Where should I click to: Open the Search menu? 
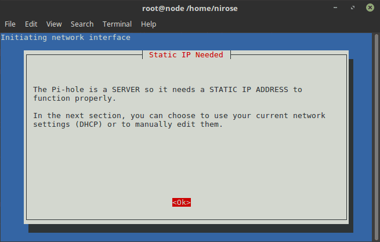tap(82, 24)
